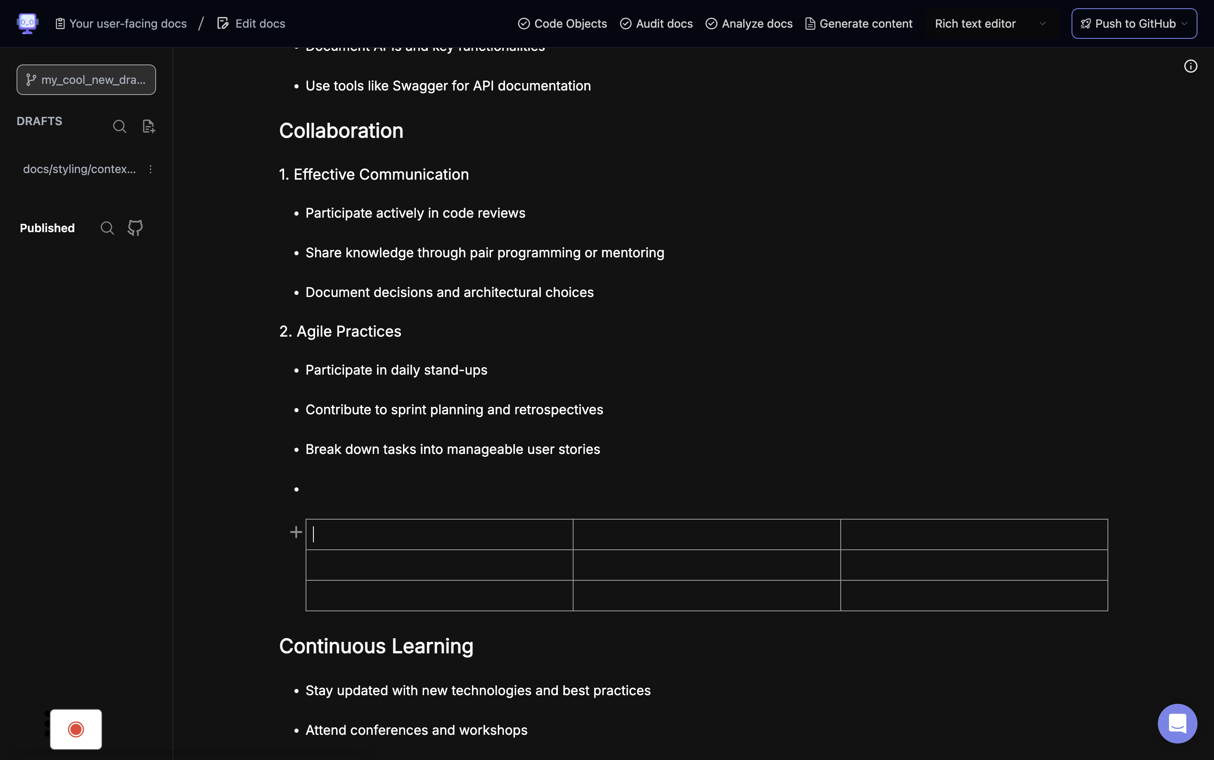Search drafts with magnifier icon
Screen dimensions: 1214x760
coord(120,126)
